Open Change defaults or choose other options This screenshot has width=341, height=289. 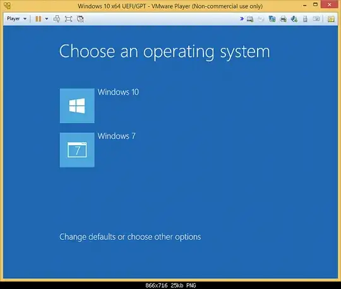click(x=130, y=237)
